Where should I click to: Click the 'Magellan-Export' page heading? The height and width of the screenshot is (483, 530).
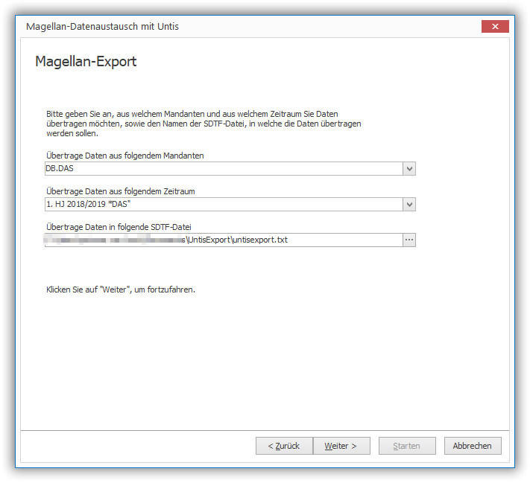[x=86, y=62]
